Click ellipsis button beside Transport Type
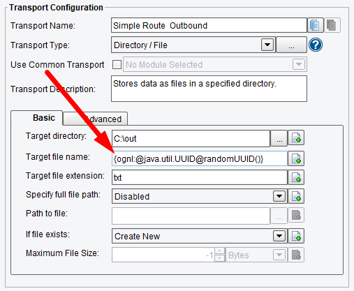 coord(291,45)
